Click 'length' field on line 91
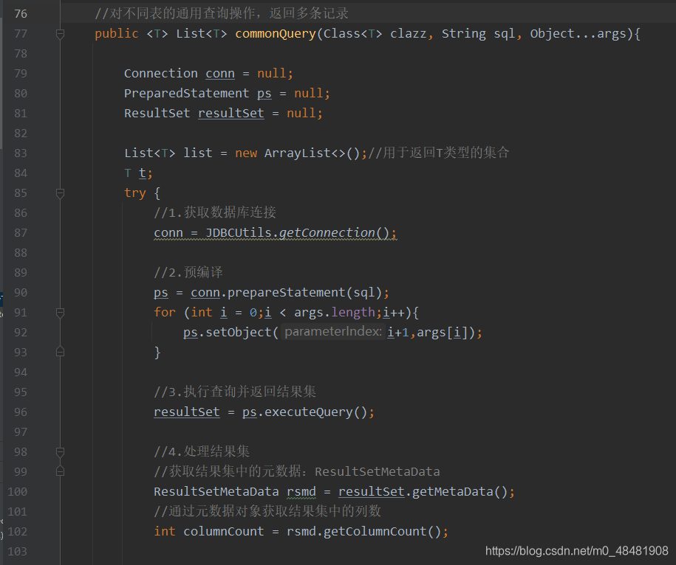Viewport: 676px width, 565px height. pyautogui.click(x=352, y=313)
